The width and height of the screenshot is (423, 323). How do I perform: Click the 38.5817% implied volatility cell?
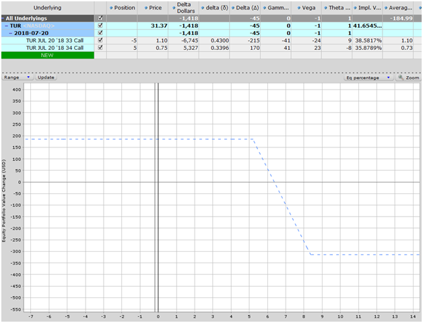tap(367, 40)
